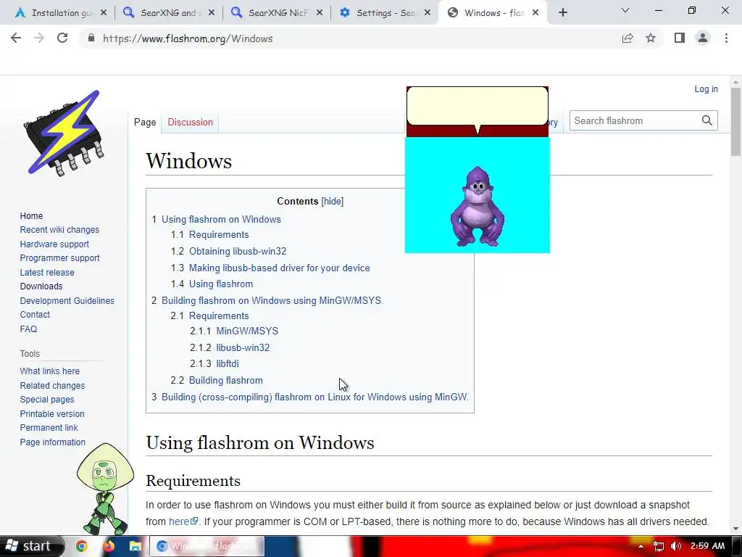742x557 pixels.
Task: Go to Programmer support page
Action: (x=59, y=258)
